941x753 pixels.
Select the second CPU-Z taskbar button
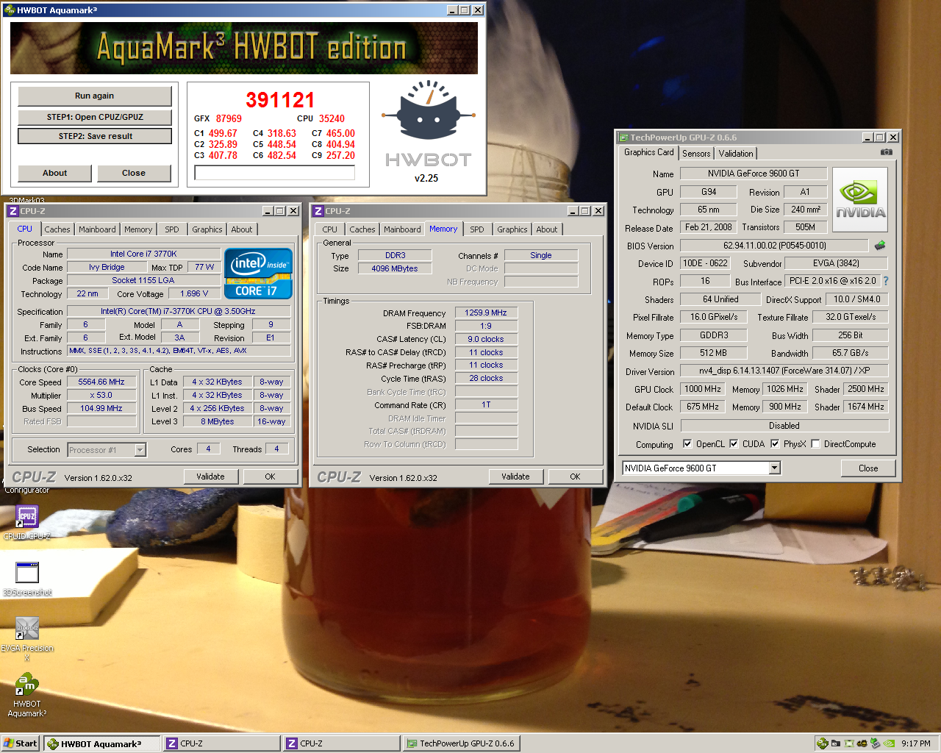(342, 743)
